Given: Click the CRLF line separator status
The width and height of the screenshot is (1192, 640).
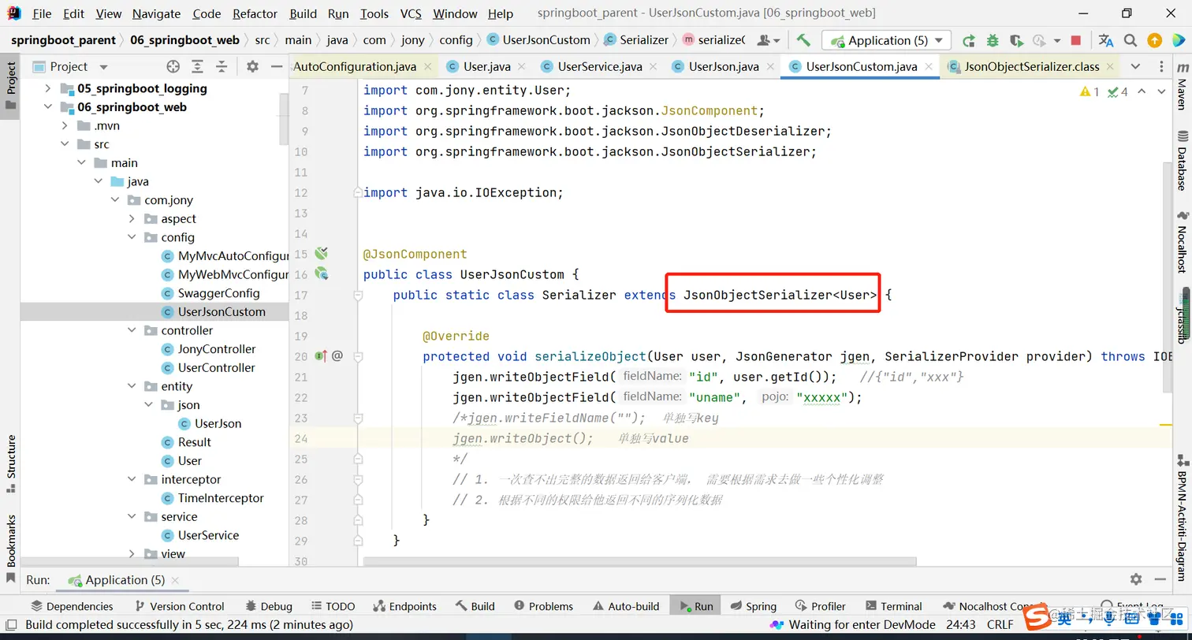Looking at the screenshot, I should 1000,625.
